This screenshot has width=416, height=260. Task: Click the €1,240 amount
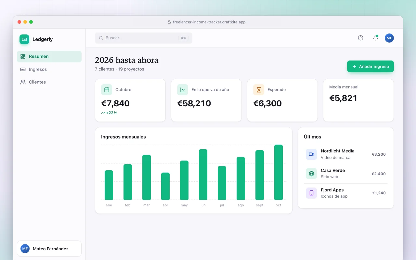(x=379, y=193)
